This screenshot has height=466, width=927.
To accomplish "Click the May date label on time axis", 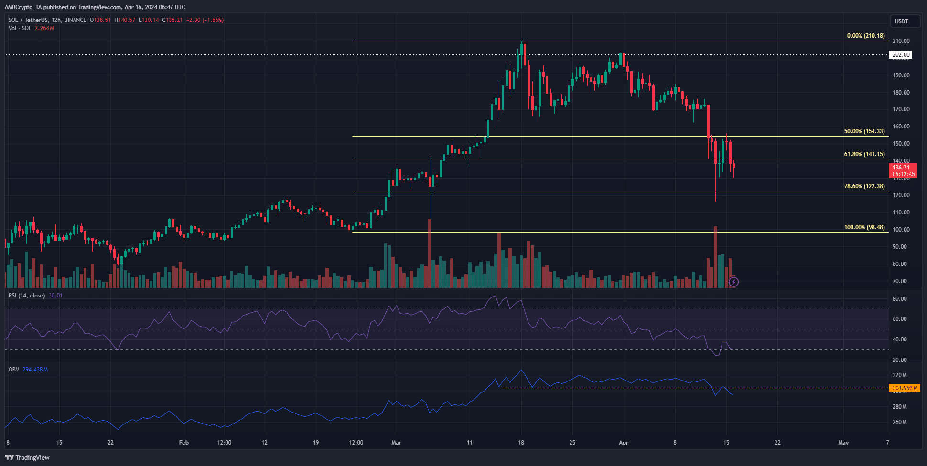I will pos(843,443).
